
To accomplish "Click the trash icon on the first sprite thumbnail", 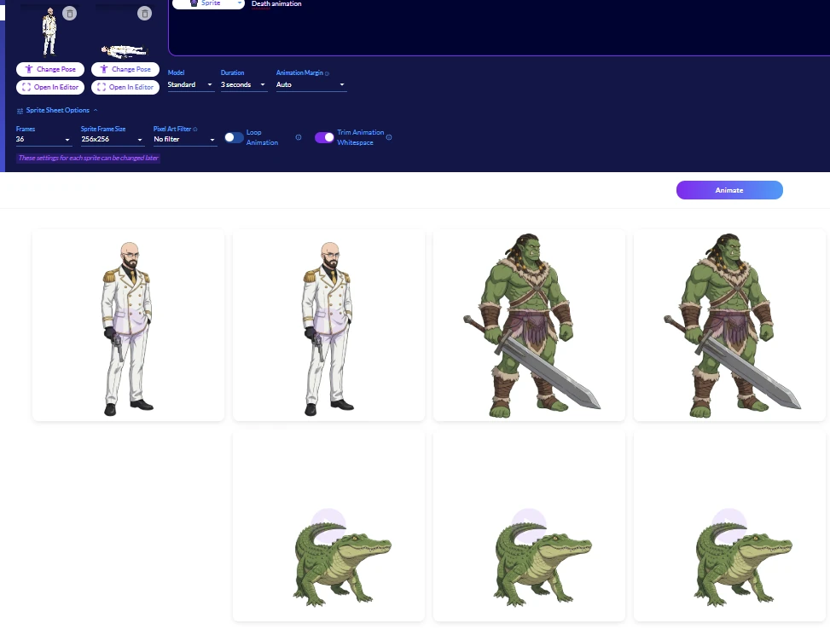I will tap(69, 13).
